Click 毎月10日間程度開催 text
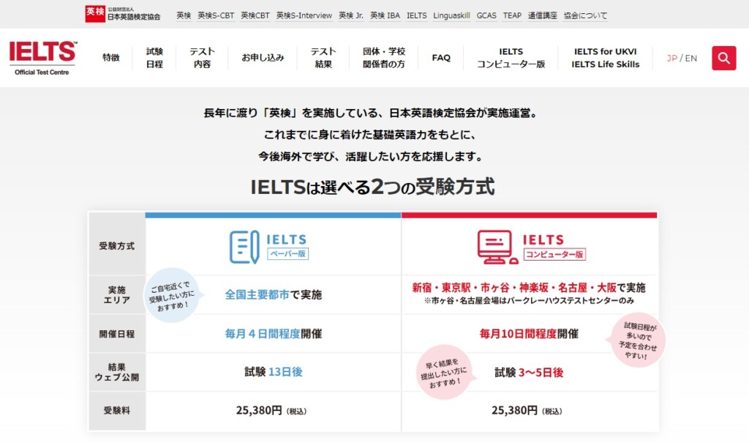Screen dimensions: 749x443 (x=529, y=333)
